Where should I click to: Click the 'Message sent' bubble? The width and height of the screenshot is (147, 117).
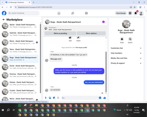tap(56, 59)
